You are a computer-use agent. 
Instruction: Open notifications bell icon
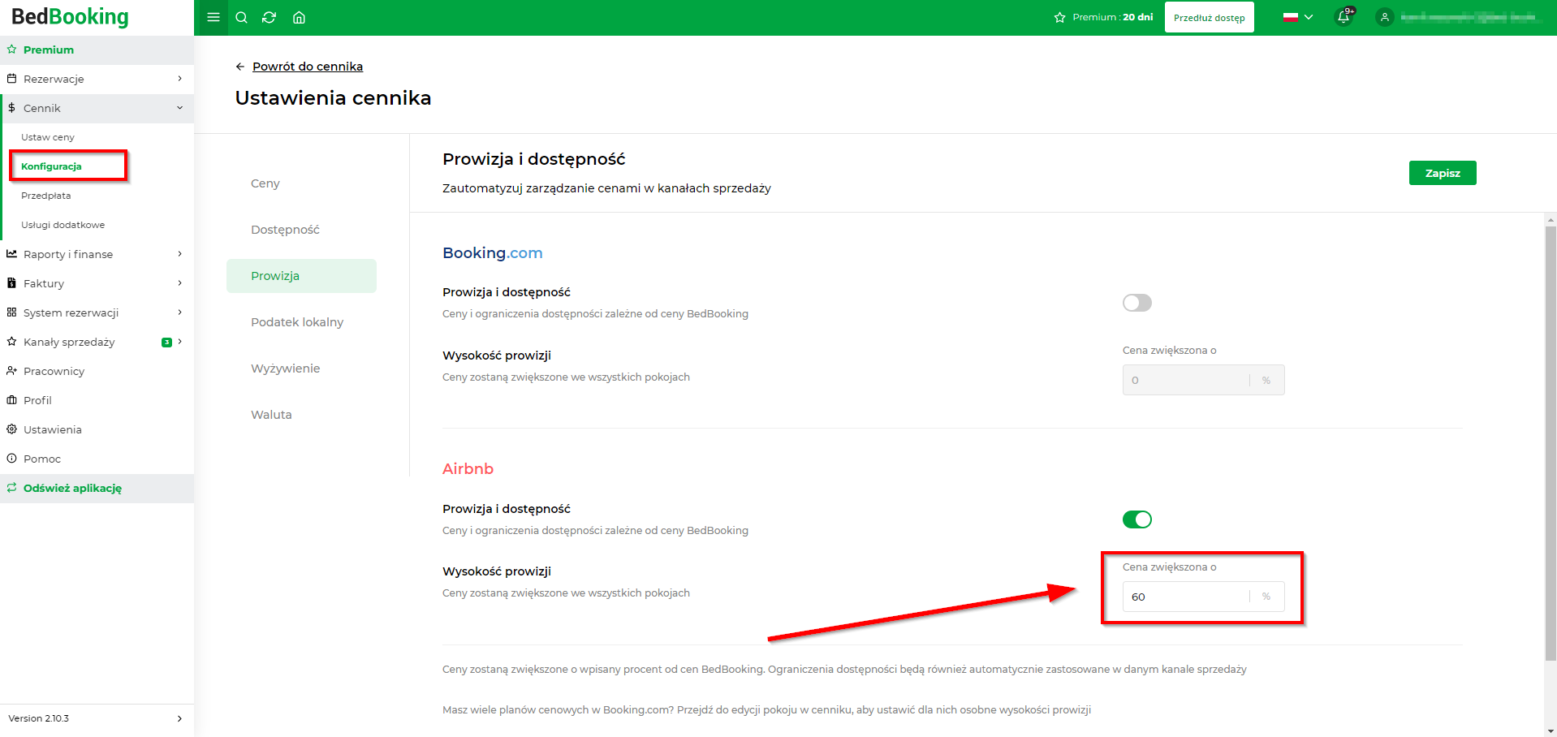pos(1344,17)
